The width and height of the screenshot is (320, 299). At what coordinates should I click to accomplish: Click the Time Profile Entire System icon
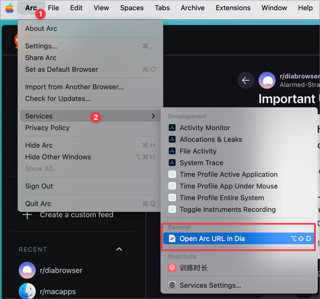[x=172, y=198]
